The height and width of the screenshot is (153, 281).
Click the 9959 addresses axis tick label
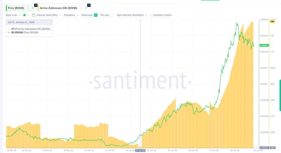pyautogui.click(x=273, y=68)
